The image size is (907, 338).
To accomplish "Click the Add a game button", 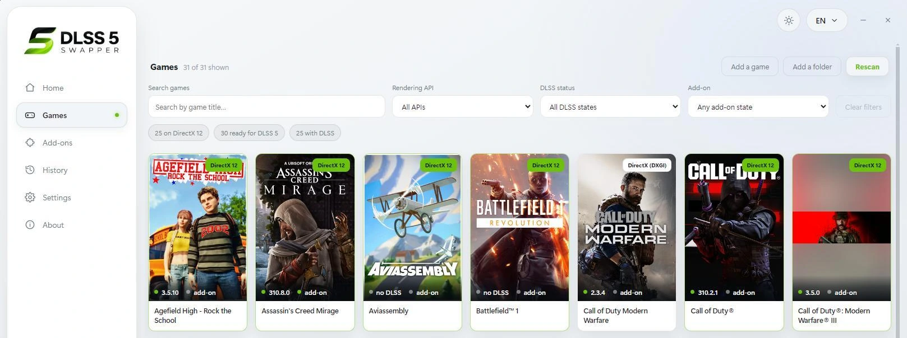I will pyautogui.click(x=750, y=67).
